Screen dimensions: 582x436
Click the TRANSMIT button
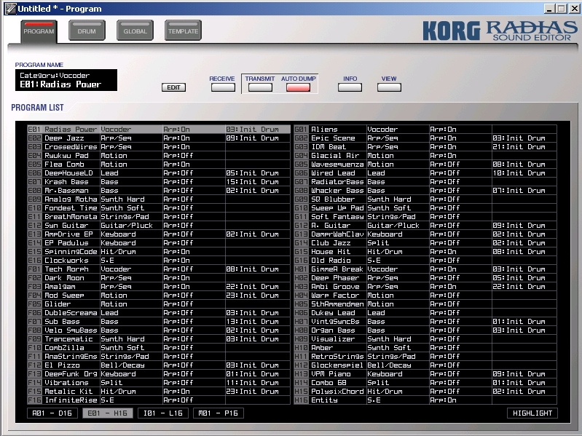260,87
